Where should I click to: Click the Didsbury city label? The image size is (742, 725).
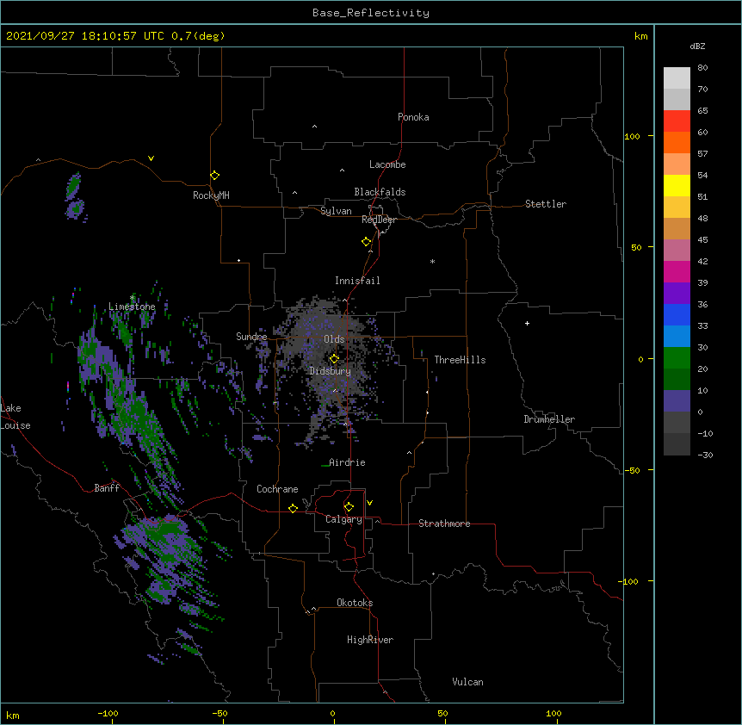coord(331,371)
